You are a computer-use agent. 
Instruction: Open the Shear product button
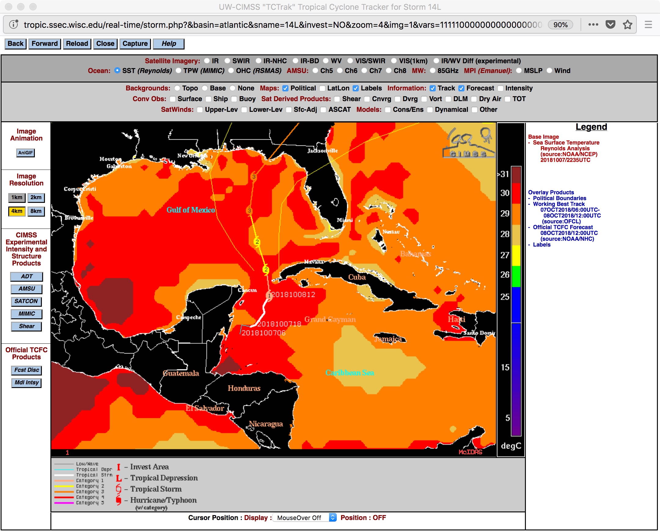pos(27,327)
